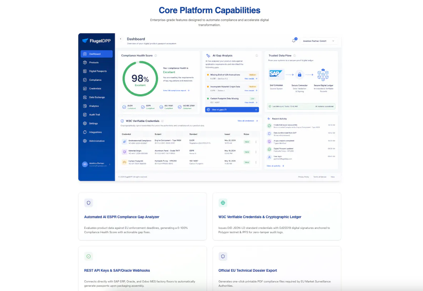The image size is (423, 291).
Task: Open View full compliance report link
Action: click(x=176, y=91)
